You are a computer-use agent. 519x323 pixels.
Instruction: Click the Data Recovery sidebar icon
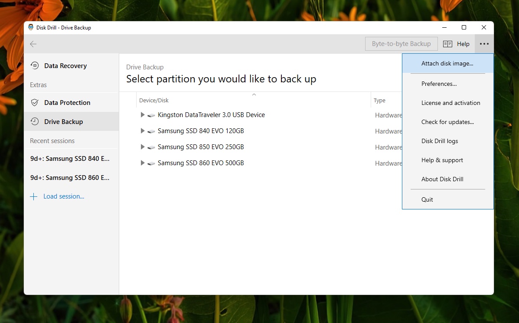35,65
